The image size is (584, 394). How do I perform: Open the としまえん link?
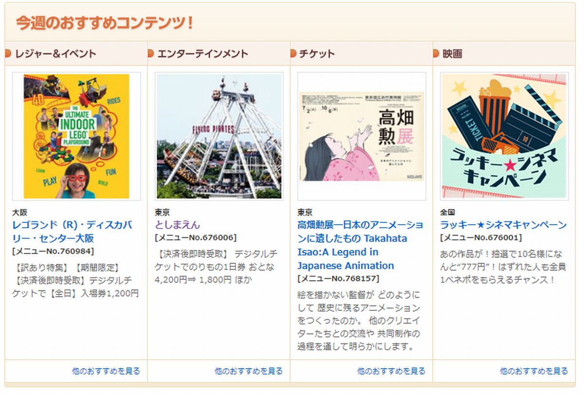coord(178,225)
